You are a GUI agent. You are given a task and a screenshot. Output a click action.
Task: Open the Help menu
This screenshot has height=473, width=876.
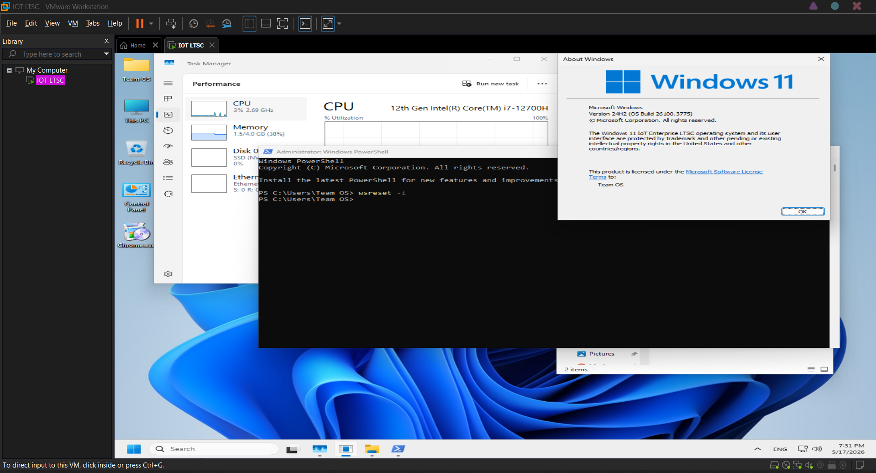coord(115,23)
